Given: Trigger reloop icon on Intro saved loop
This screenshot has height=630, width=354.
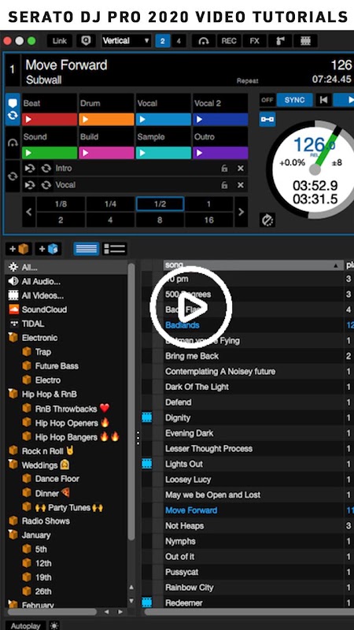Looking at the screenshot, I should [x=29, y=169].
